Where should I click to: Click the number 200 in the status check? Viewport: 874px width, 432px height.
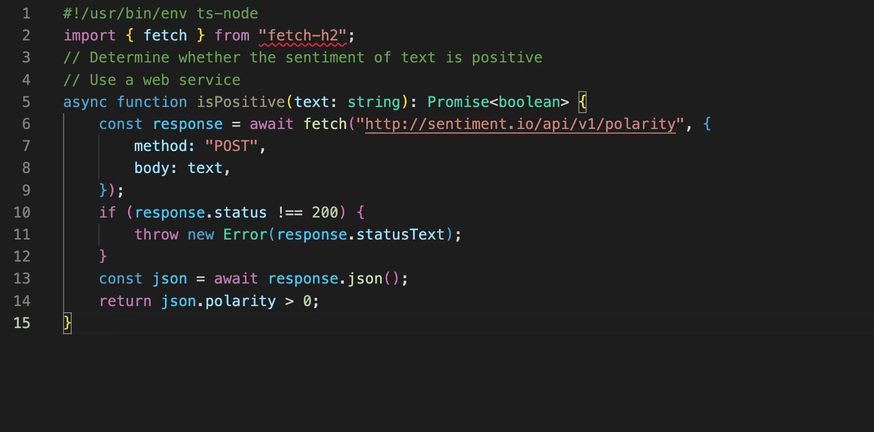click(x=325, y=212)
